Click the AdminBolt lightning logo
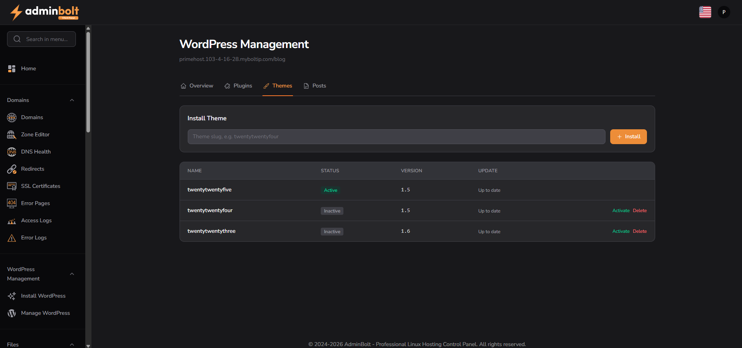Image resolution: width=742 pixels, height=348 pixels. click(44, 12)
